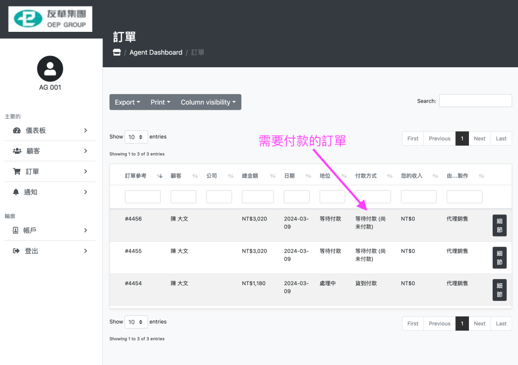Click the logout icon next to 登出
The image size is (518, 365).
[x=16, y=251]
